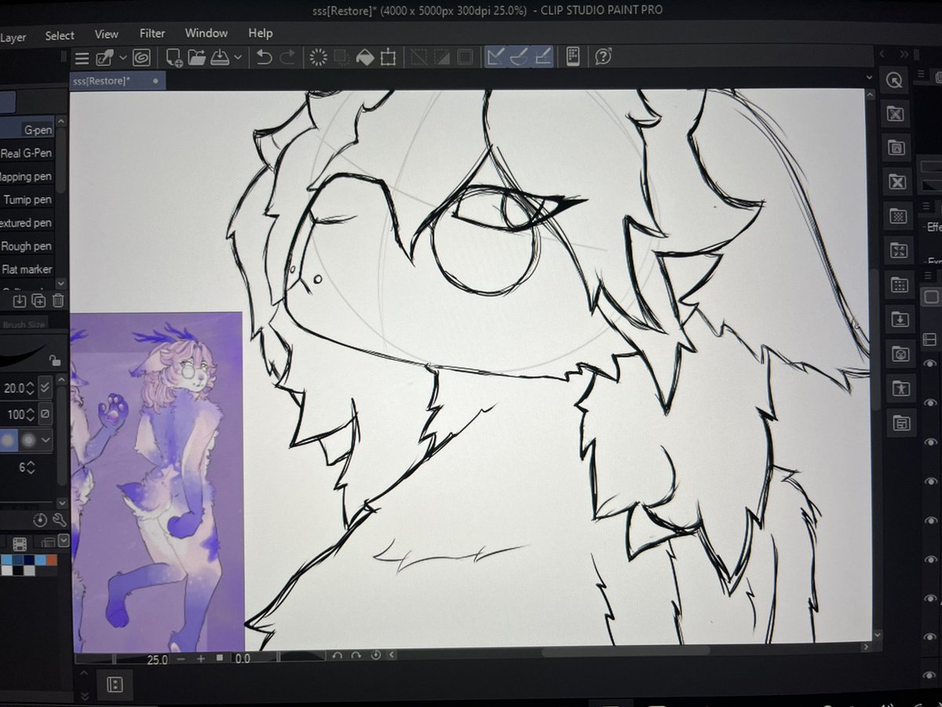Toggle the first snap mode icon

click(495, 57)
